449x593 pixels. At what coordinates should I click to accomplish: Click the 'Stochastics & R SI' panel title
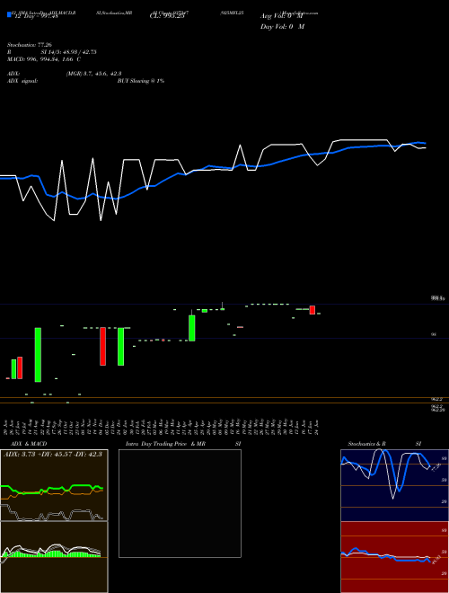click(384, 444)
